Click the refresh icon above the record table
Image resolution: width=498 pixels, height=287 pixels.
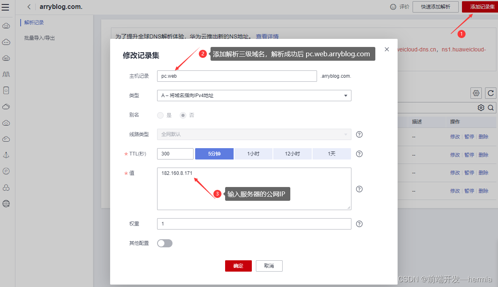tap(491, 93)
